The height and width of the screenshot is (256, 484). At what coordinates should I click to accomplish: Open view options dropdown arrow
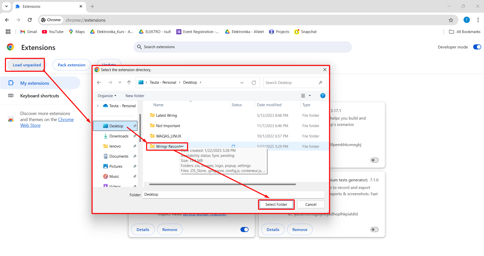[310, 96]
